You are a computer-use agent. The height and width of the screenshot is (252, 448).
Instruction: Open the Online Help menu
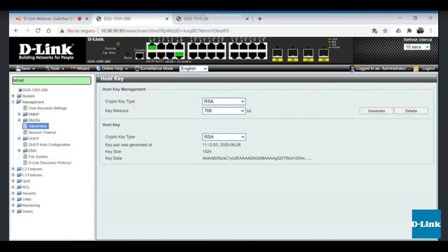112,69
